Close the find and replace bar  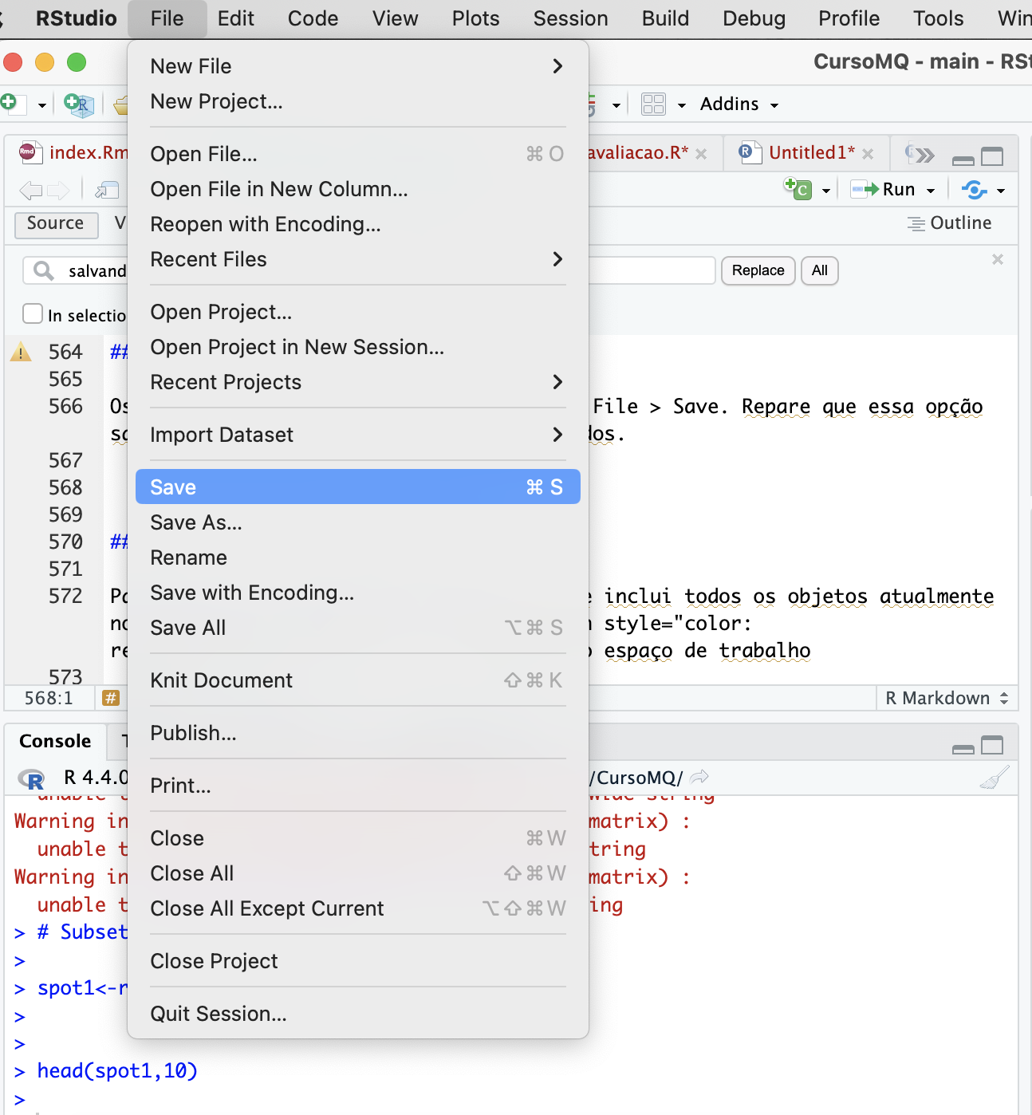[x=997, y=259]
